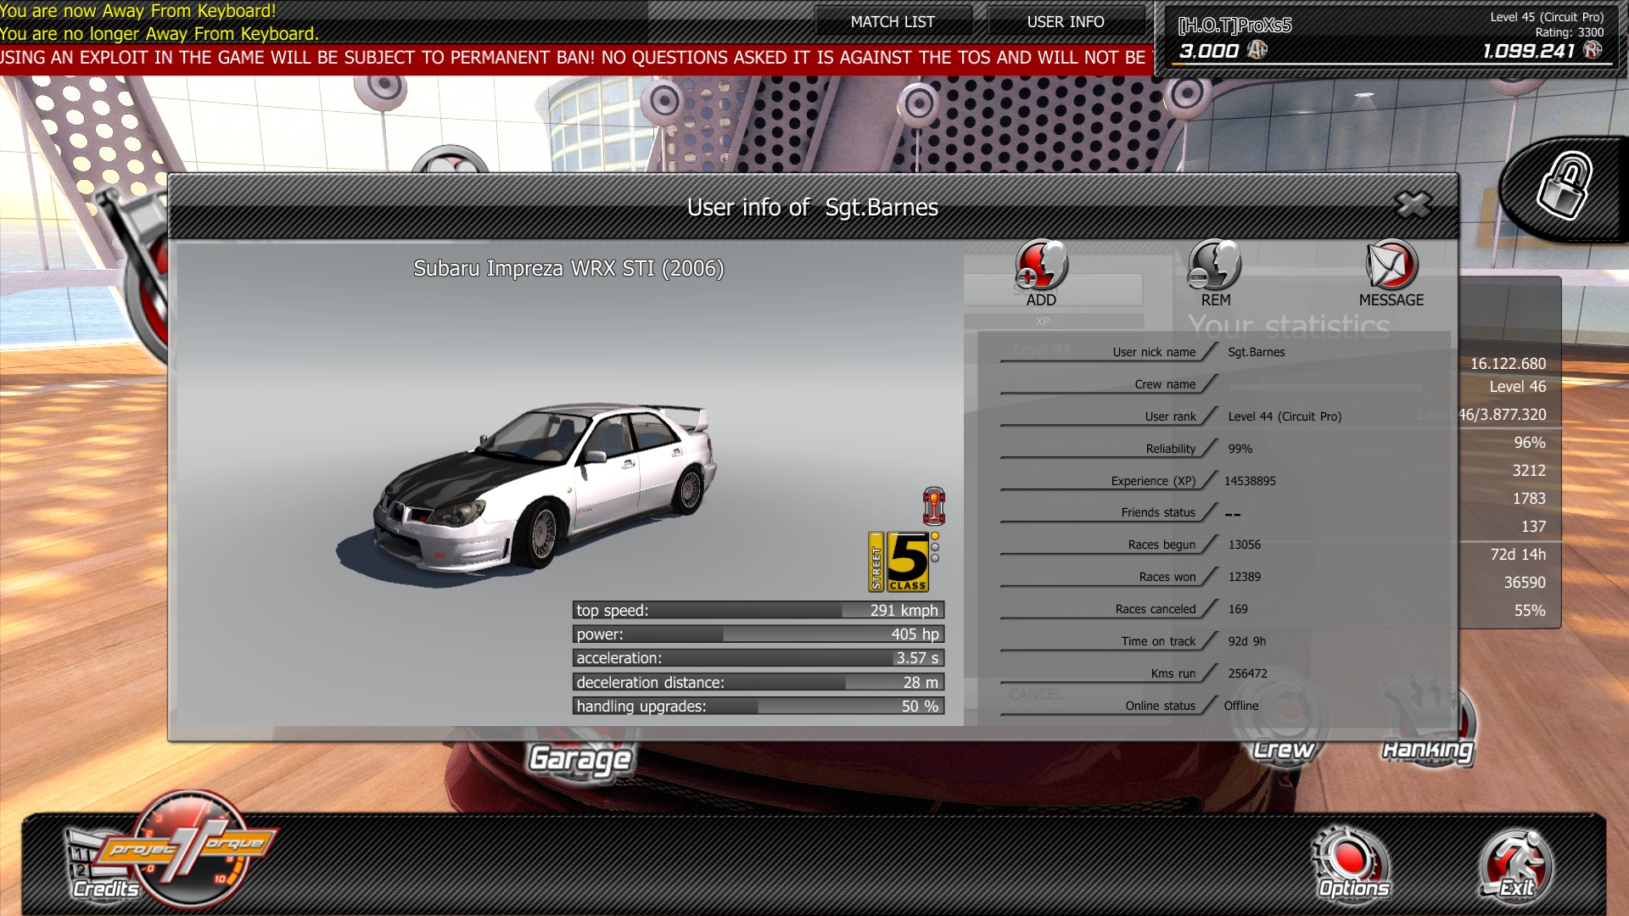Click the red exploit ban warning banner
Image resolution: width=1629 pixels, height=916 pixels.
pos(575,58)
